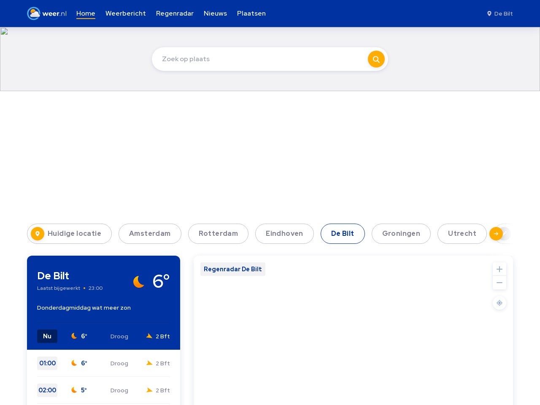Click the wind direction arrow in Nu row
Screen dimensions: 540x405
coord(149,336)
